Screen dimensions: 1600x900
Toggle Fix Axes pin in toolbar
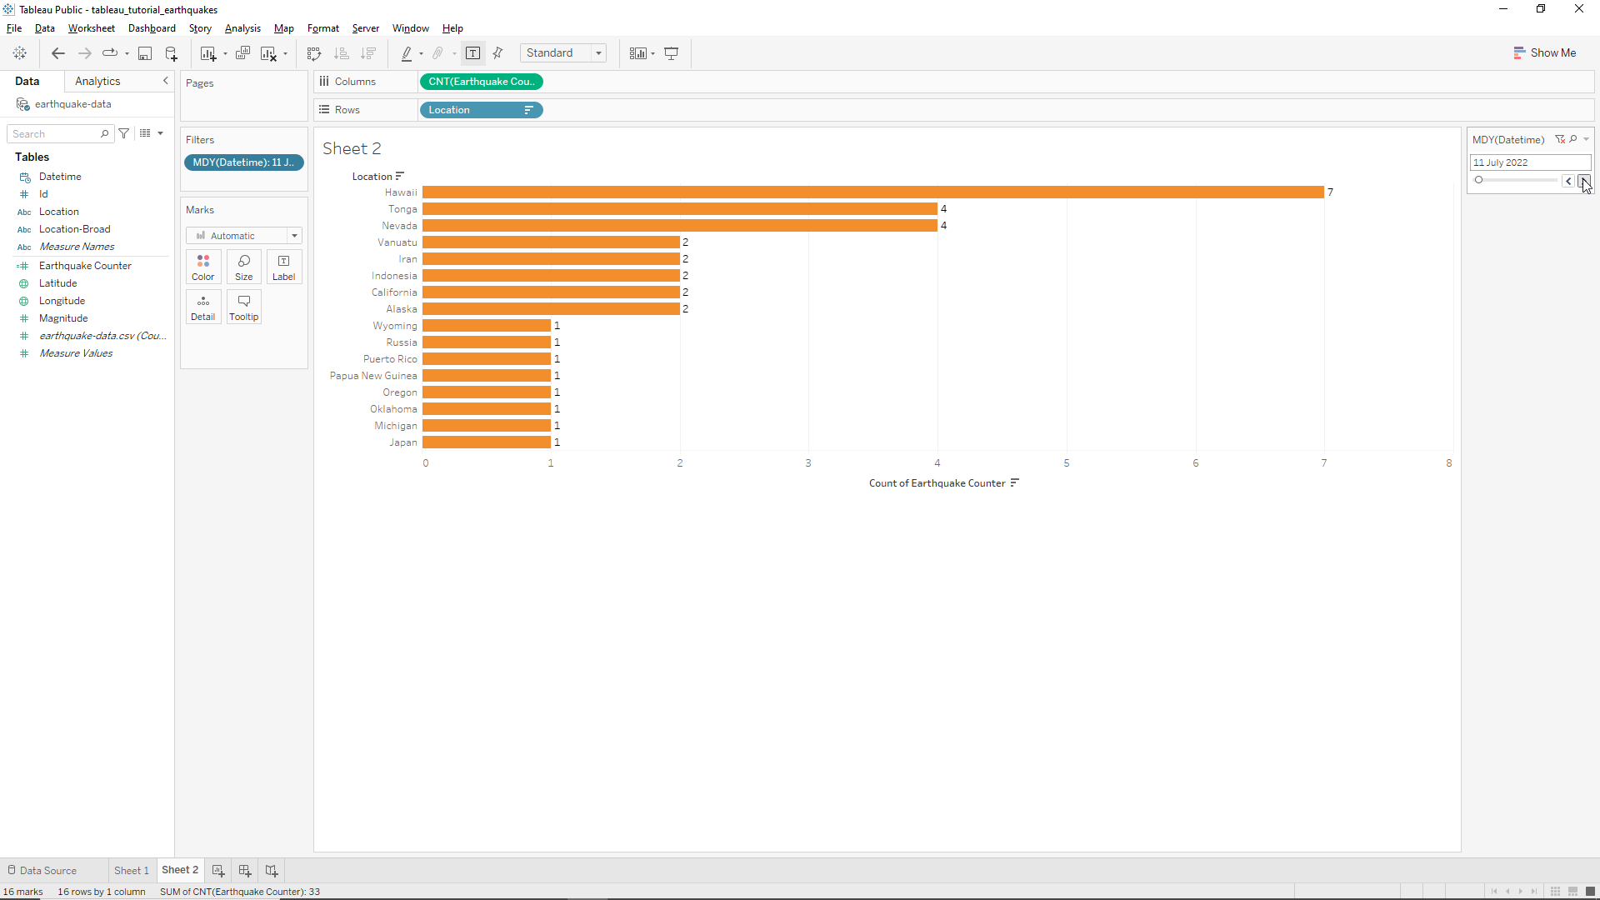[498, 53]
